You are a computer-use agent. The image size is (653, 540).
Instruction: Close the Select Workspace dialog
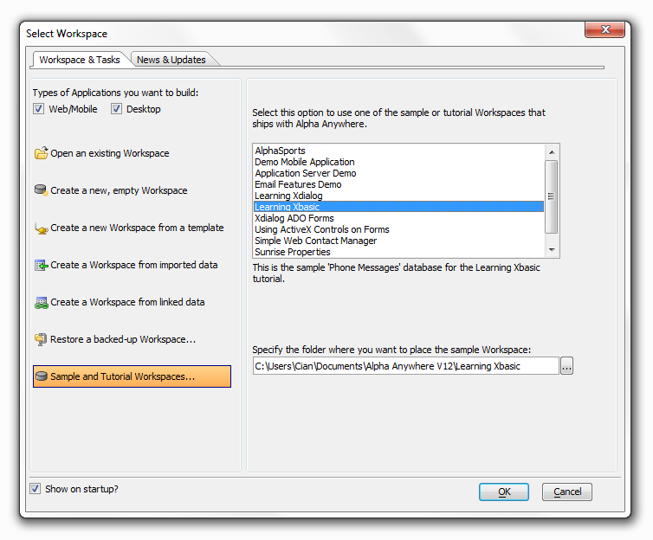(x=605, y=29)
